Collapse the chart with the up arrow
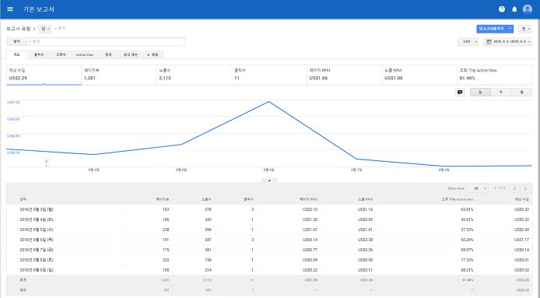Viewport: 540px width, 298px height. [269, 181]
